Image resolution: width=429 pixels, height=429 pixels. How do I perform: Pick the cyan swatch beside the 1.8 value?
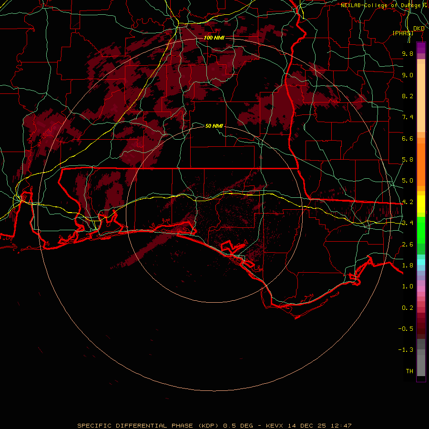click(x=421, y=262)
